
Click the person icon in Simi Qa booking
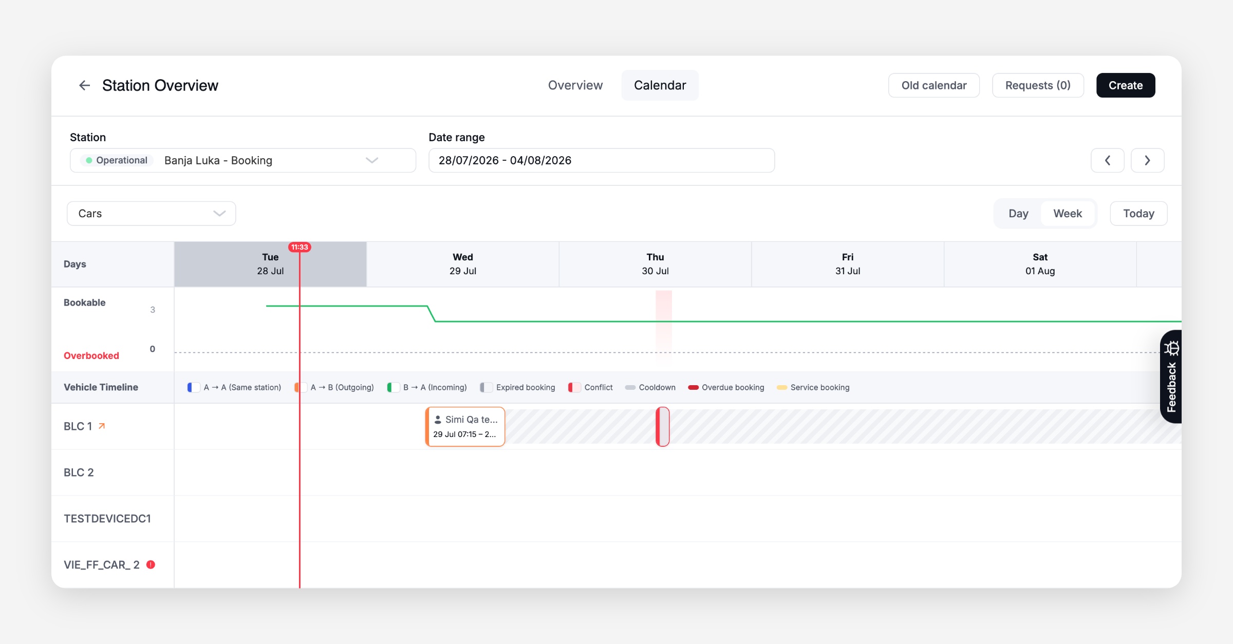438,420
